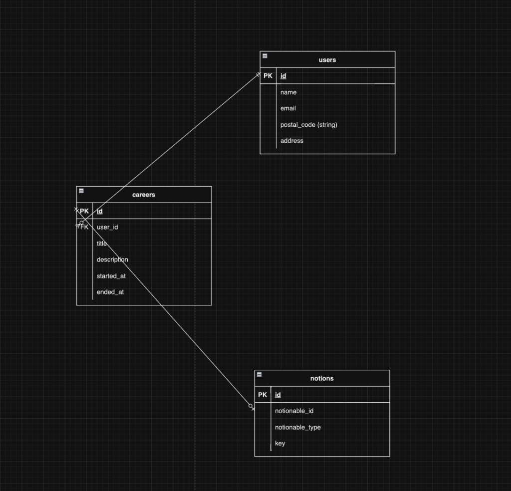
Task: Select the careers table header
Action: pyautogui.click(x=144, y=195)
